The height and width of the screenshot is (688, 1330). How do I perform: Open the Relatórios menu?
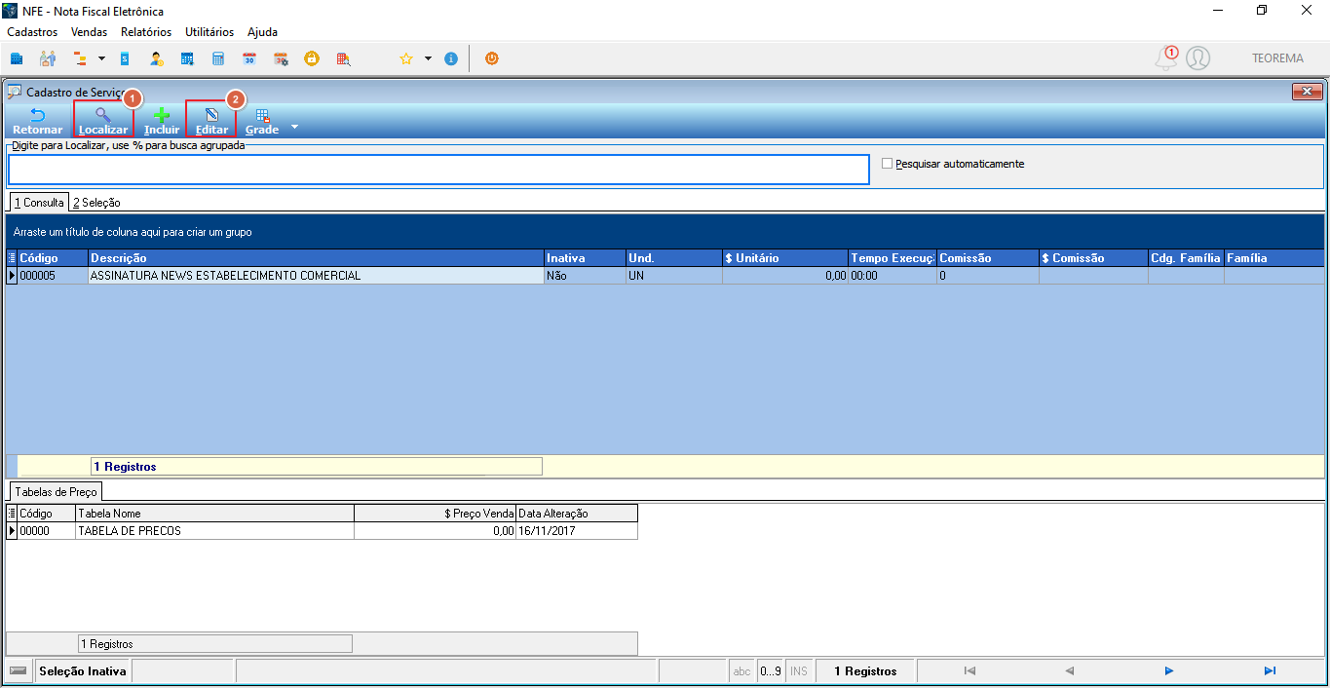pyautogui.click(x=146, y=32)
